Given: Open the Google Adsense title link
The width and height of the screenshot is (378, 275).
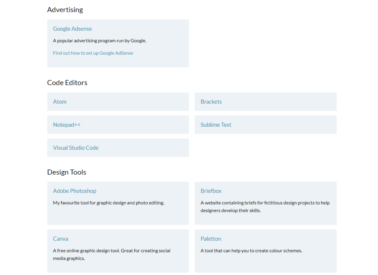Looking at the screenshot, I should [72, 29].
